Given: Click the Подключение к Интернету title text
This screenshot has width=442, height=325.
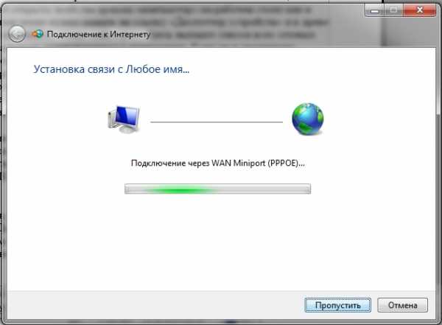Looking at the screenshot, I should [99, 35].
